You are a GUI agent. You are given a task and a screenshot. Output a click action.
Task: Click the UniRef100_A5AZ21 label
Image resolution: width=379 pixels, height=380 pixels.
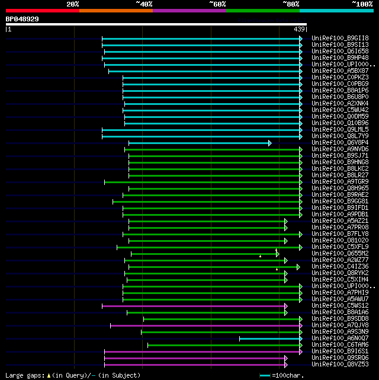(340, 221)
